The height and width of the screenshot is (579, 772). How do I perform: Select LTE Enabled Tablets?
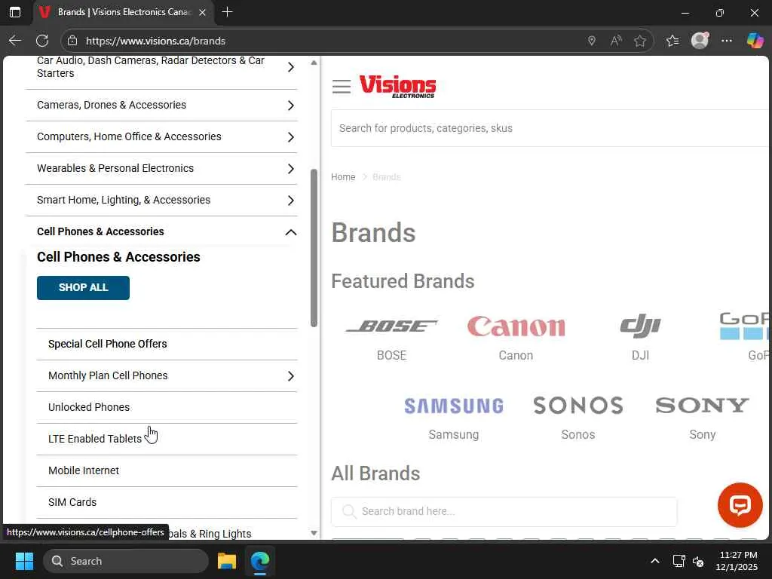(95, 440)
